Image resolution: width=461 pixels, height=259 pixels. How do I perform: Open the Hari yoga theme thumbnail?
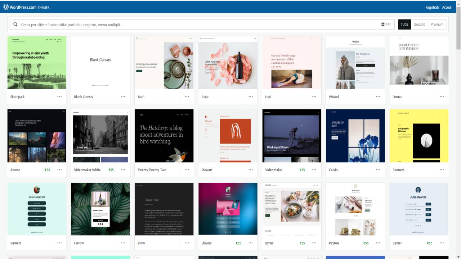(x=291, y=63)
